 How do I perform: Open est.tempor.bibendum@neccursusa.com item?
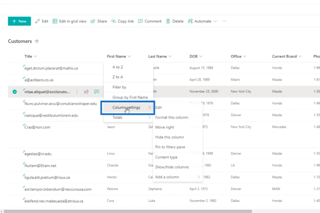[x=58, y=189]
